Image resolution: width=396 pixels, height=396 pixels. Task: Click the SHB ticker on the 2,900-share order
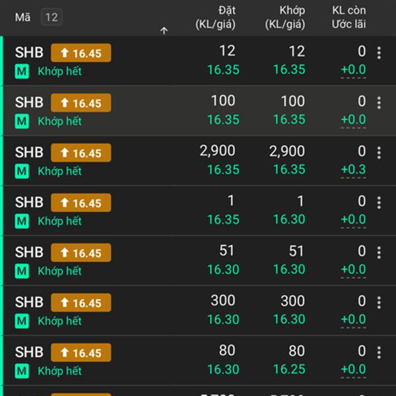point(29,152)
